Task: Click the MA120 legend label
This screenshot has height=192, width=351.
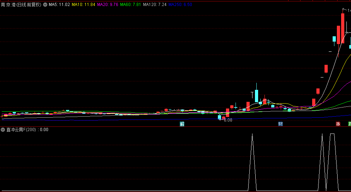Action: 154,5
